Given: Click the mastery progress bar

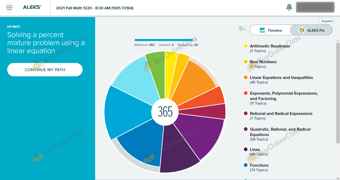Looking at the screenshot, I should (164, 40).
